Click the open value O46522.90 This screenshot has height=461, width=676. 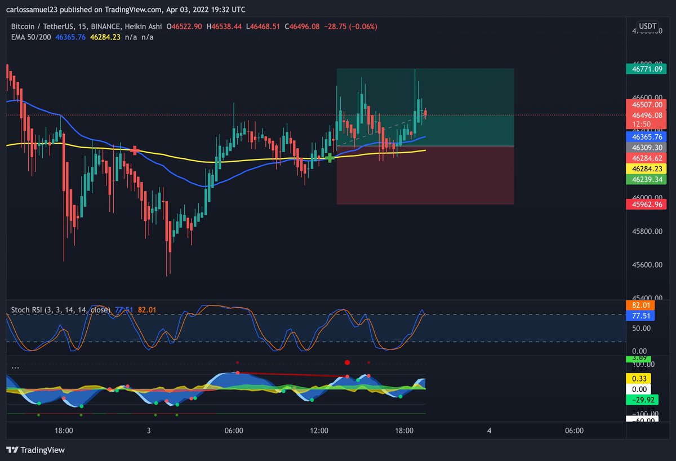click(184, 26)
